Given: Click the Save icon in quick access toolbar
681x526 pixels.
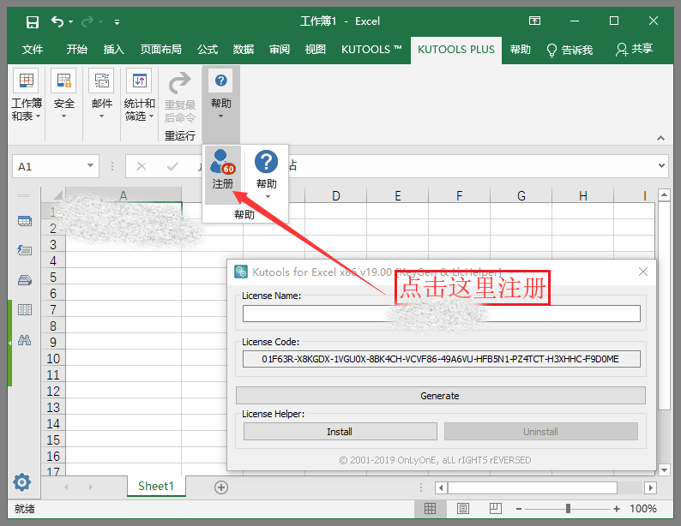Looking at the screenshot, I should click(x=32, y=21).
